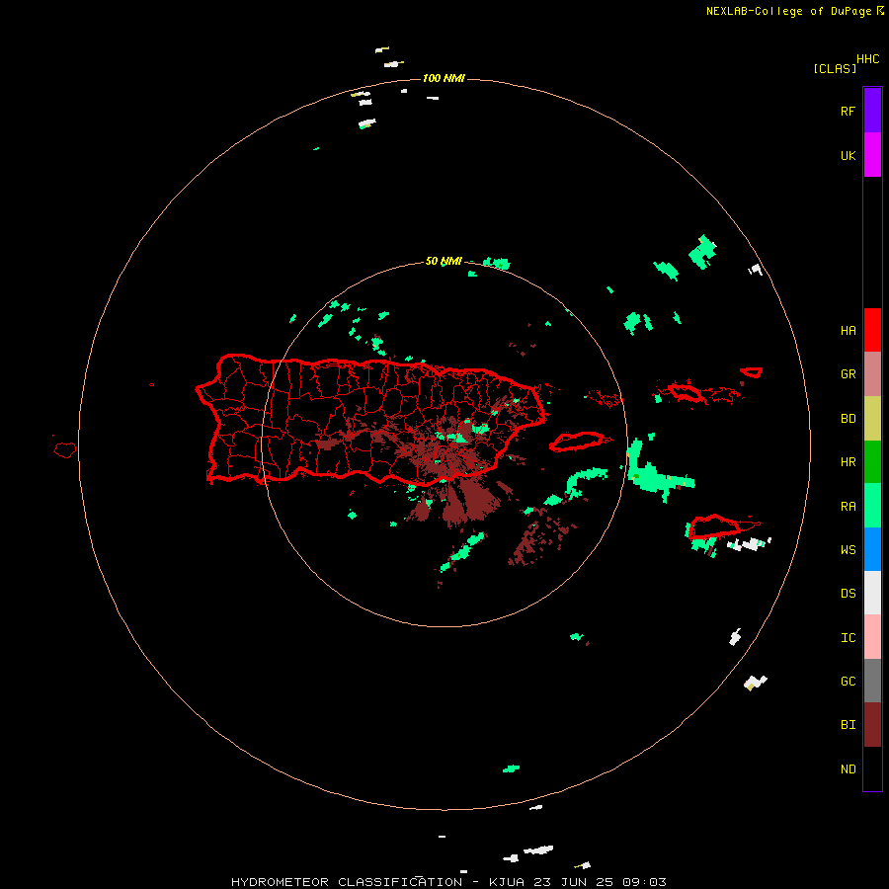The image size is (889, 889).
Task: Click the RF legend label
Action: click(x=848, y=111)
